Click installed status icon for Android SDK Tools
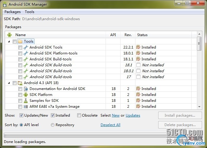Image resolution: width=207 pixels, height=148 pixels. 138,47
